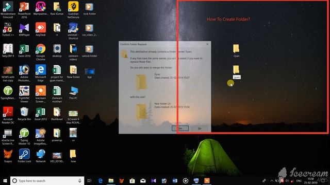
Task: Select the lock folder video file
Action: click(89, 8)
